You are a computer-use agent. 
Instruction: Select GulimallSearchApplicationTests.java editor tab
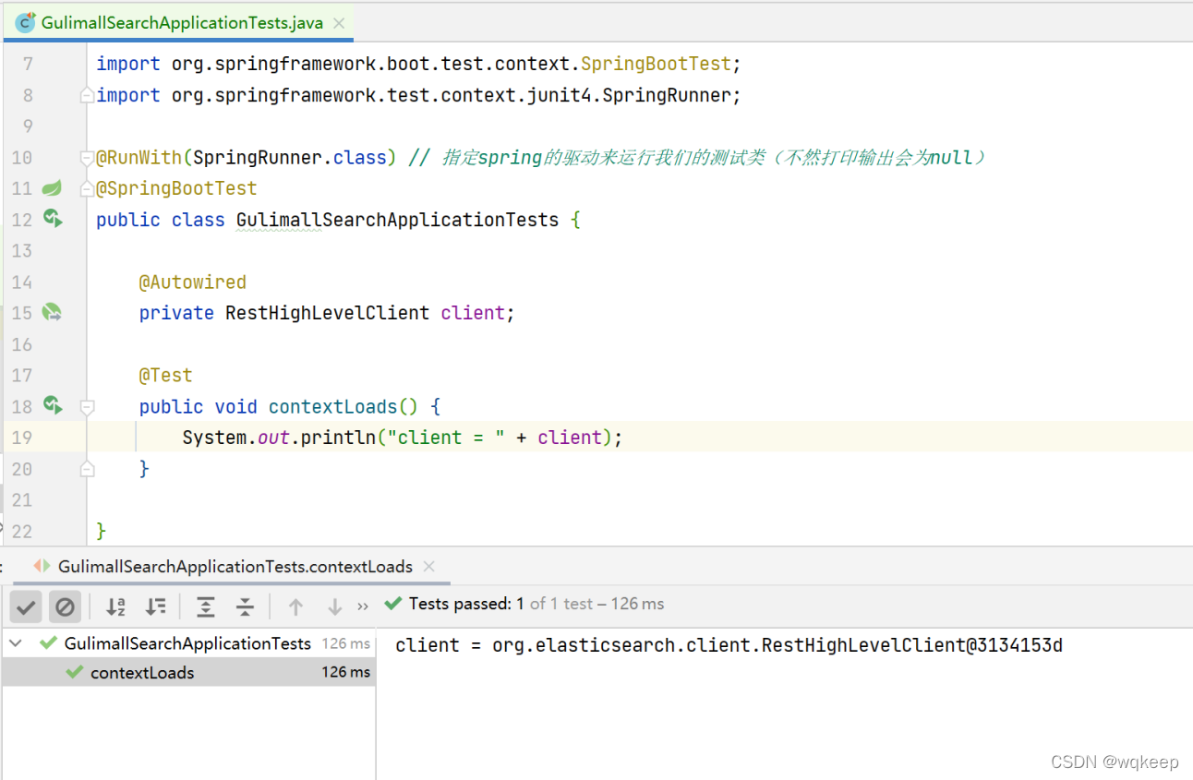(x=178, y=23)
